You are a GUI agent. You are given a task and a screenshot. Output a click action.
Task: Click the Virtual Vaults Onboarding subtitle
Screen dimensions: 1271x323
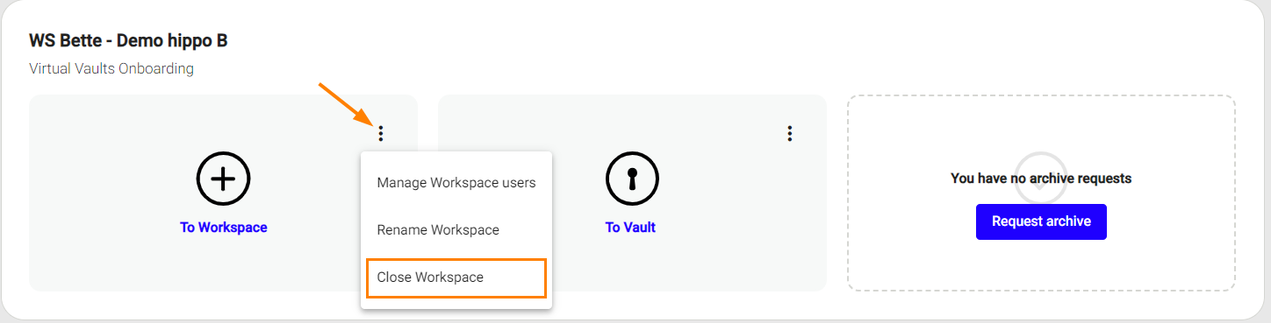[x=111, y=68]
